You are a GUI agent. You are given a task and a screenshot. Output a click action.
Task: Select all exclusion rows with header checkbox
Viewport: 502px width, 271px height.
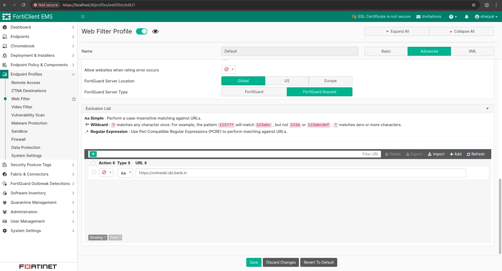tap(94, 163)
